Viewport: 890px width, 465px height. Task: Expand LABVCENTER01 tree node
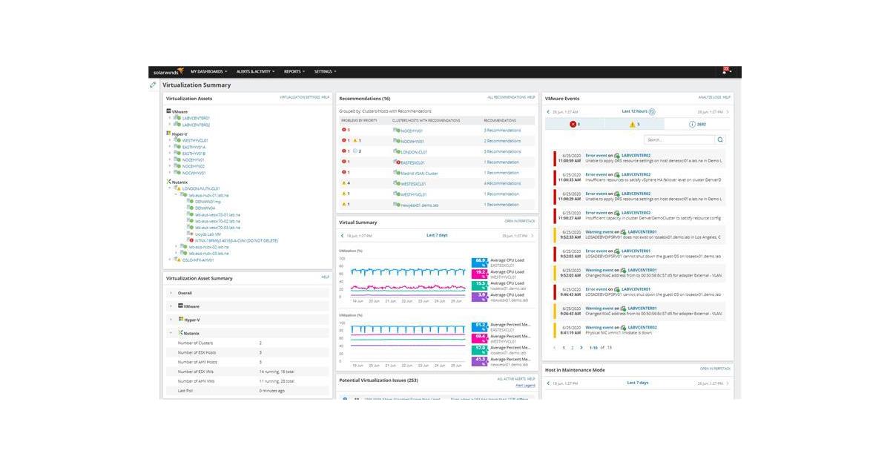click(170, 118)
